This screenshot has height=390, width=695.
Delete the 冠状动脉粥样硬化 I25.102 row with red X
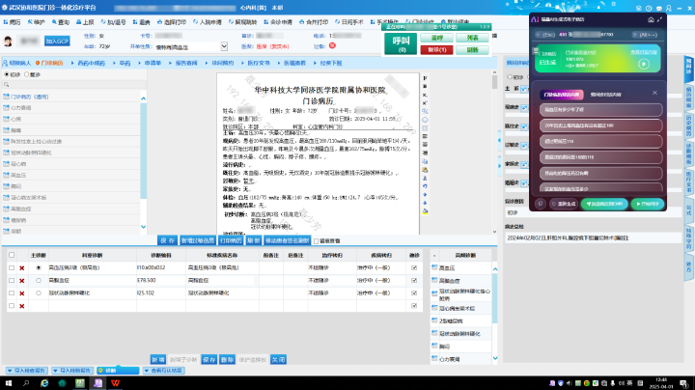tap(21, 293)
